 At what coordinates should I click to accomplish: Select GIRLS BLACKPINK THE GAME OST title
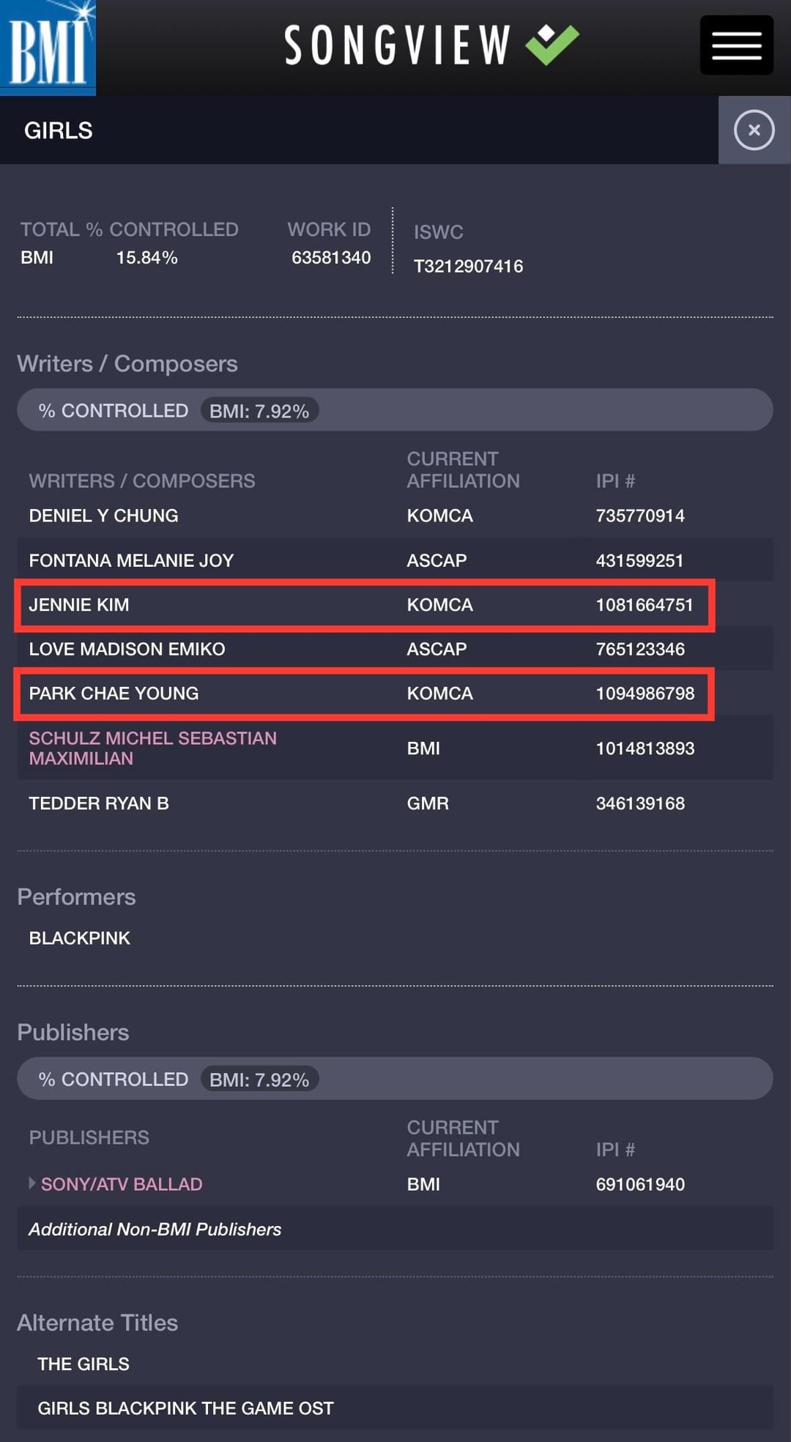pos(186,1408)
